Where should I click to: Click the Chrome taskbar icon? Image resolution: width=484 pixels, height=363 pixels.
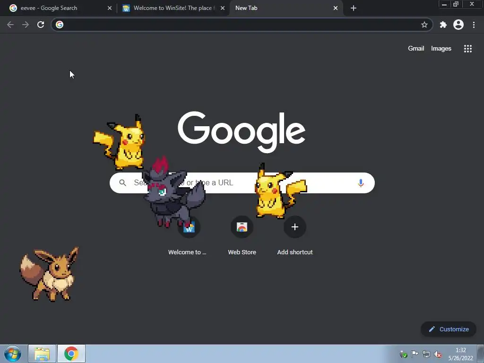[71, 354]
